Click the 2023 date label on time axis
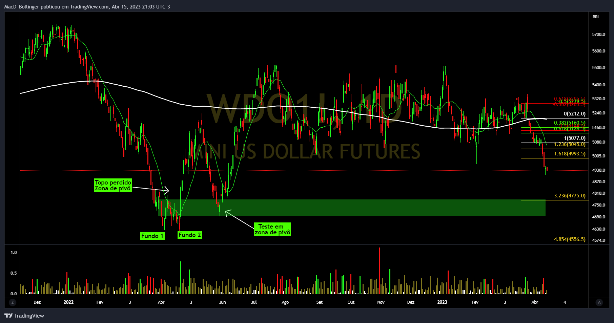614x323 pixels. click(442, 302)
